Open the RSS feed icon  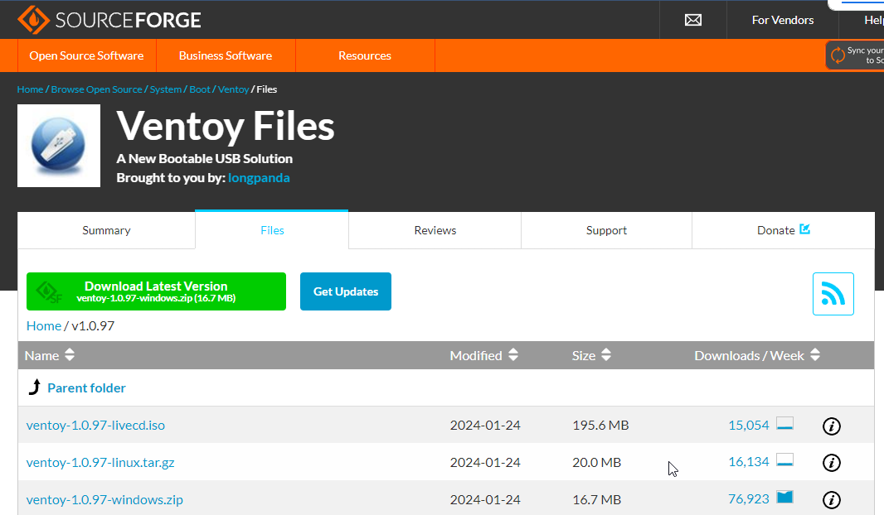click(833, 294)
